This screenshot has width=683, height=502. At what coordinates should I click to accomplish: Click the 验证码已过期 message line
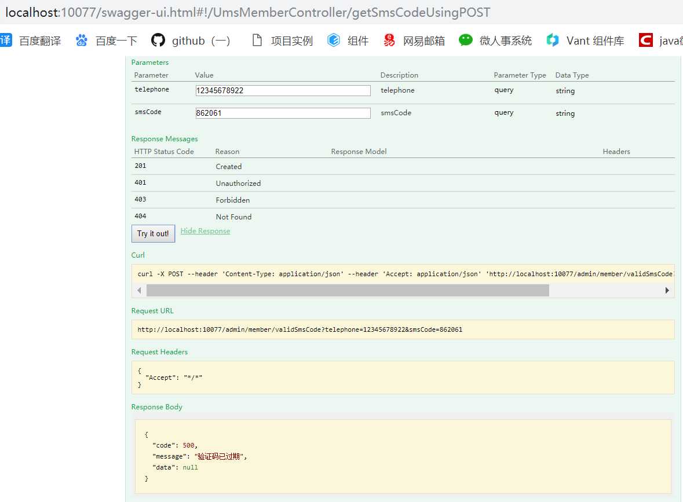tap(199, 456)
